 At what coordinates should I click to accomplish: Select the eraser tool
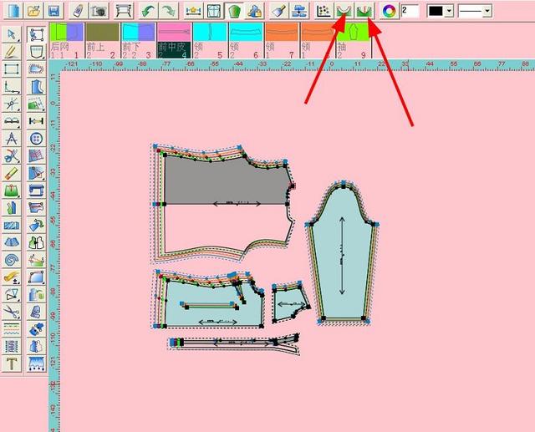coord(12,173)
